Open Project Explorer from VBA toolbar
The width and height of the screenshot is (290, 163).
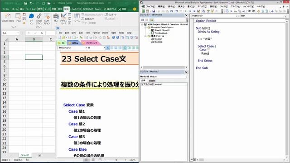click(x=203, y=11)
